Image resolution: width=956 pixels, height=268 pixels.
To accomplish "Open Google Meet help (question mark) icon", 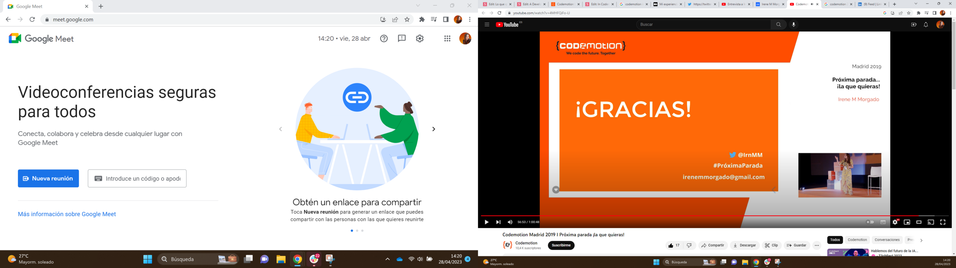I will click(384, 39).
